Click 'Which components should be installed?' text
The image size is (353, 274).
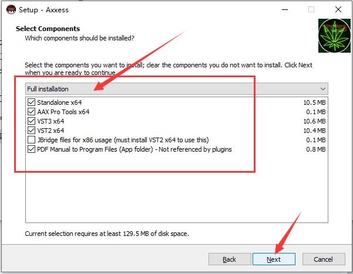(79, 38)
